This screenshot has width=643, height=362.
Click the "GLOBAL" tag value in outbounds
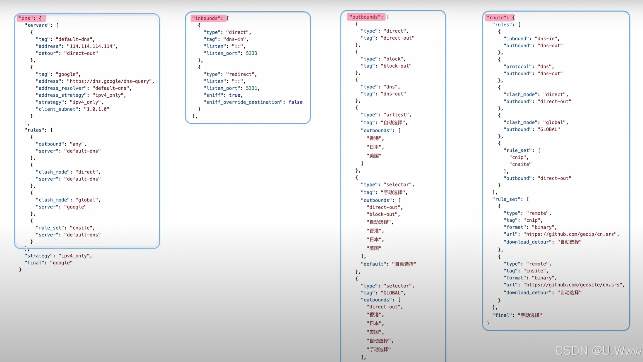pos(392,293)
